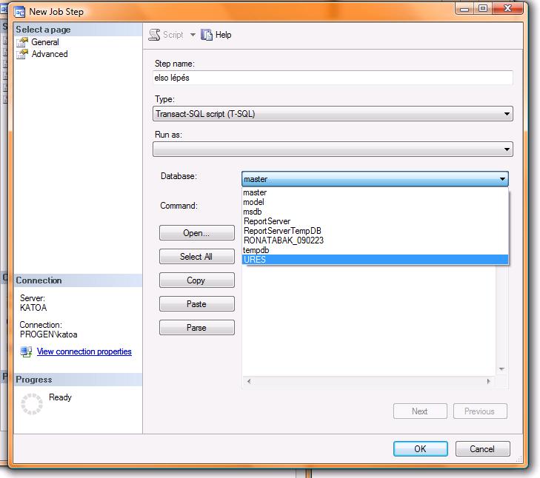Click the Open... button
540x478 pixels.
click(196, 233)
